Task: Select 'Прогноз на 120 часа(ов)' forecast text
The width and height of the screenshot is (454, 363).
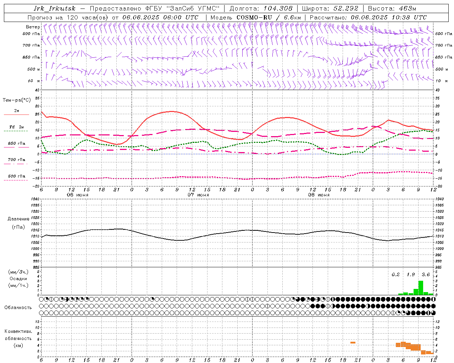Action: point(68,17)
